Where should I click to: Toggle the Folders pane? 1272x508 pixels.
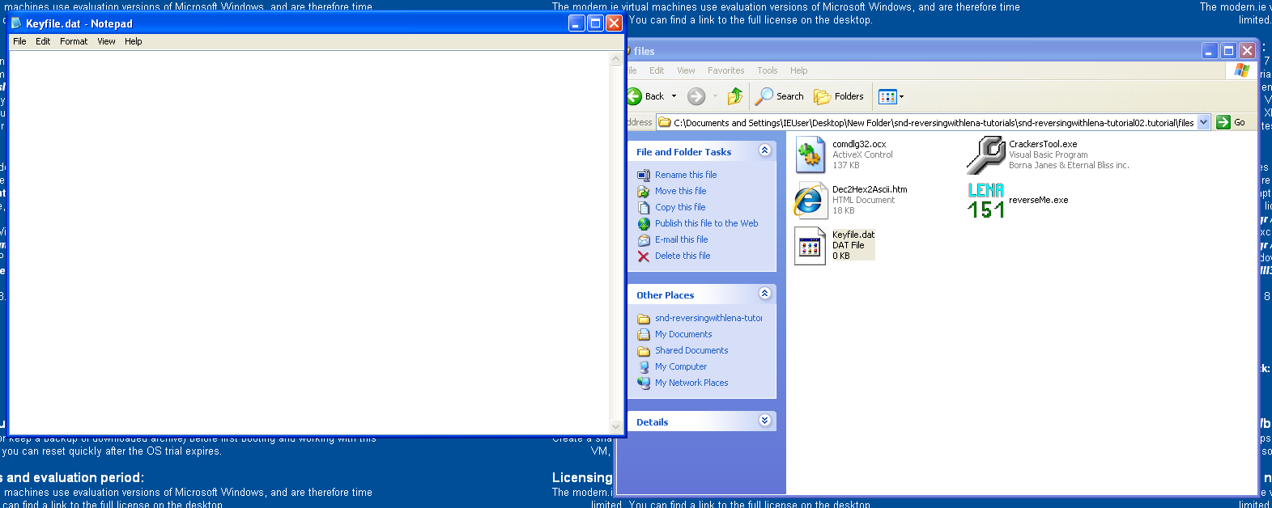tap(839, 96)
